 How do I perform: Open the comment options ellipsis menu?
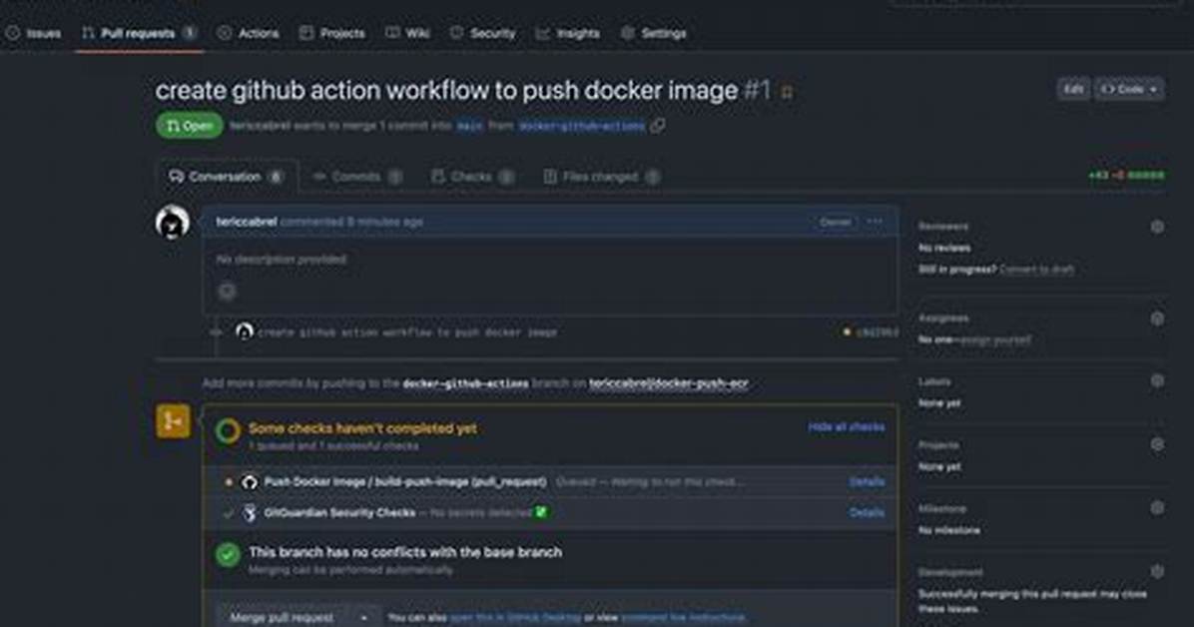[875, 222]
